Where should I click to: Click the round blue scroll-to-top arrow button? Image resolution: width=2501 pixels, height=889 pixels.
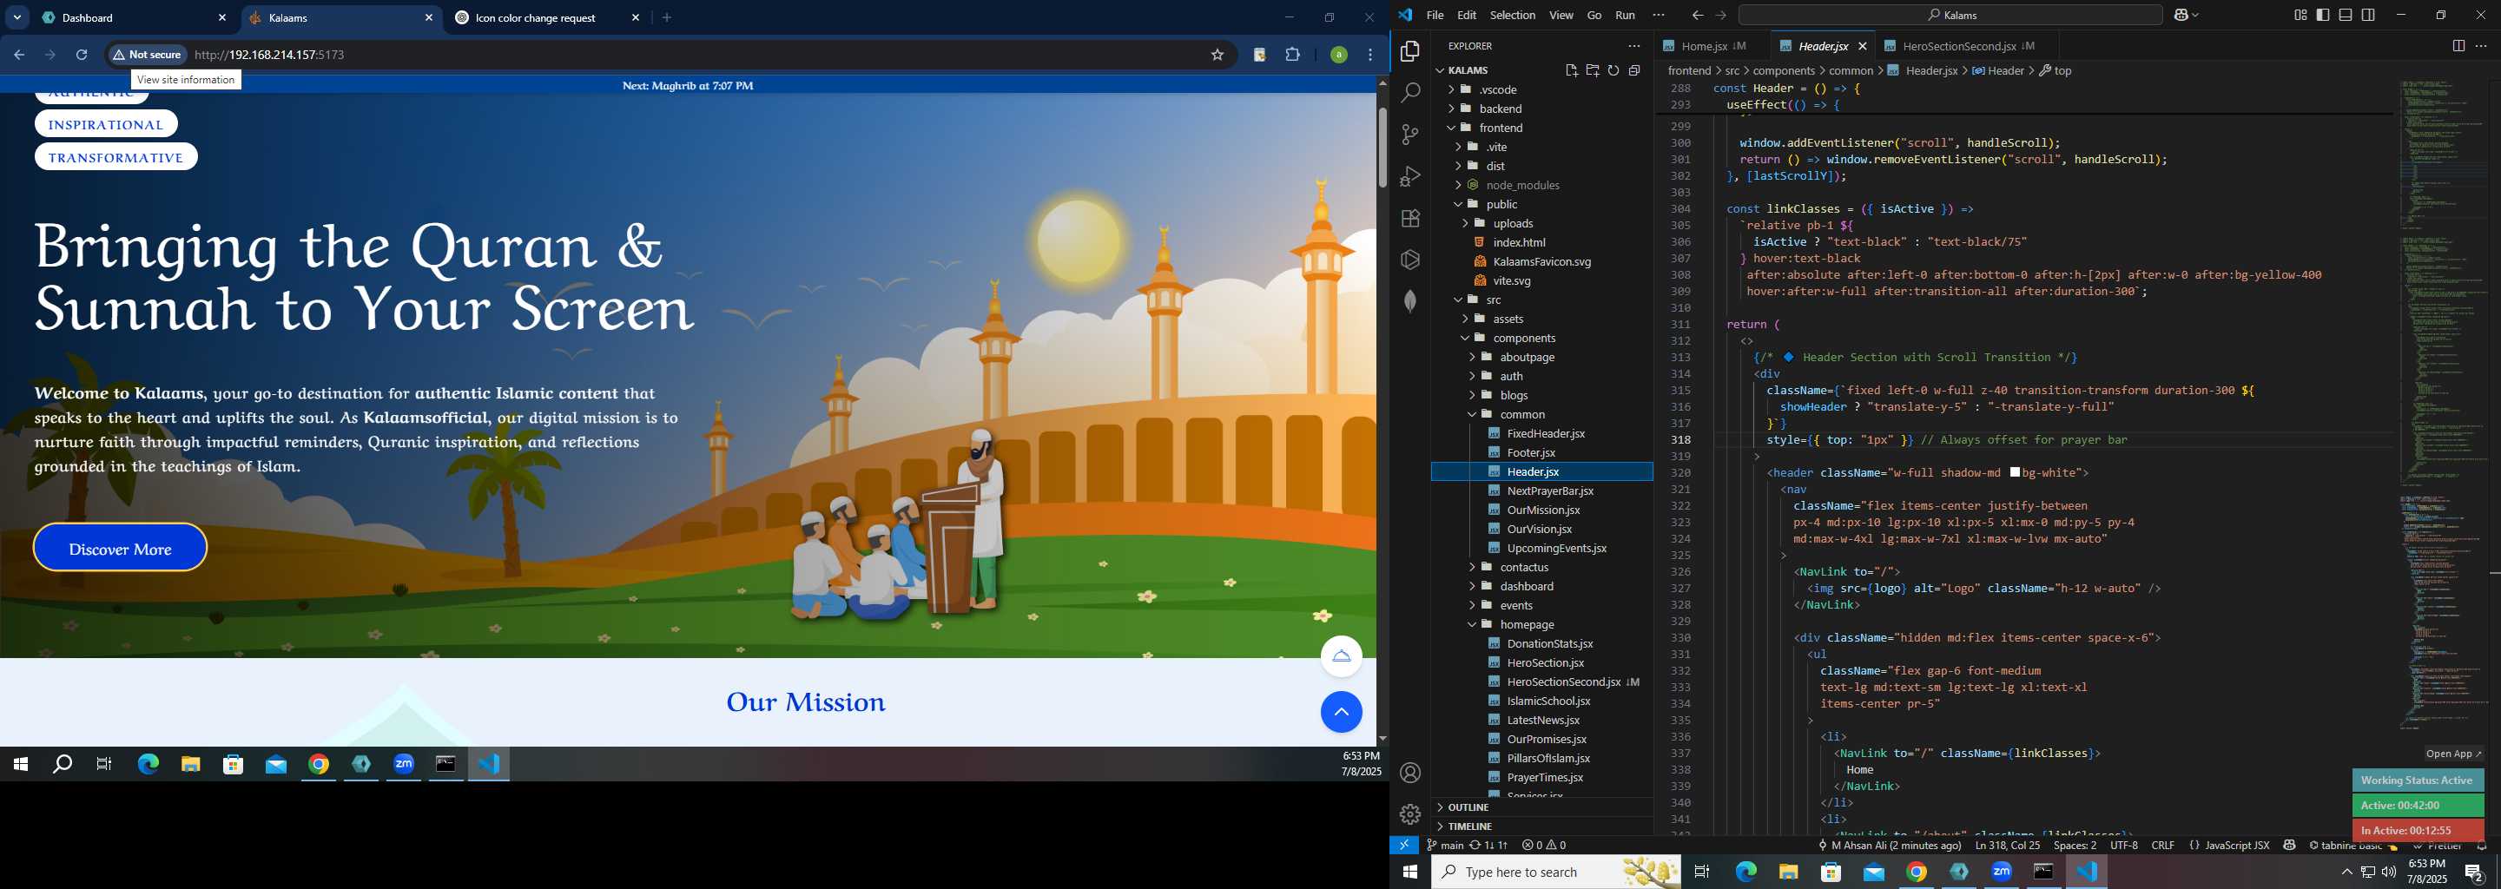click(x=1341, y=713)
